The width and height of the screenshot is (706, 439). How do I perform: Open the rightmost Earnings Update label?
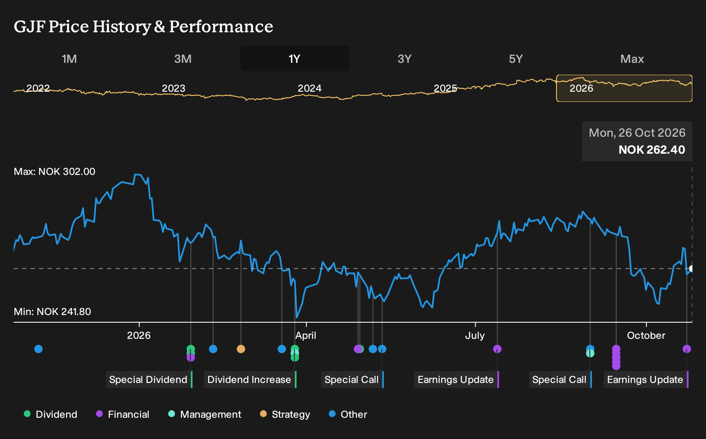click(x=646, y=380)
